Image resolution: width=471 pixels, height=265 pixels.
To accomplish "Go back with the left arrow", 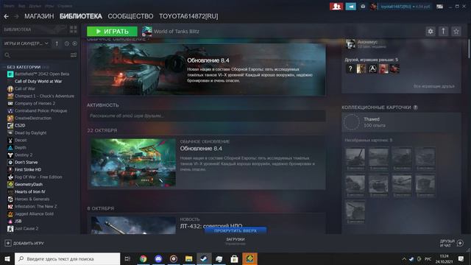I will (x=6, y=16).
